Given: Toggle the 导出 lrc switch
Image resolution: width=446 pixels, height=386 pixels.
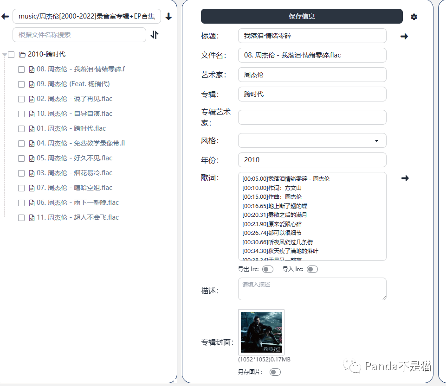Looking at the screenshot, I should (x=268, y=269).
